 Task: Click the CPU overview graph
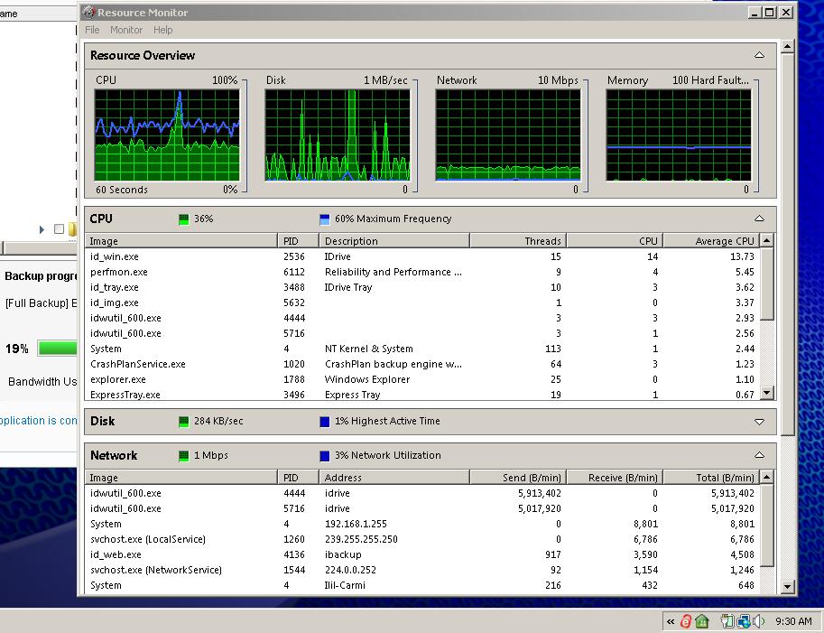point(167,135)
